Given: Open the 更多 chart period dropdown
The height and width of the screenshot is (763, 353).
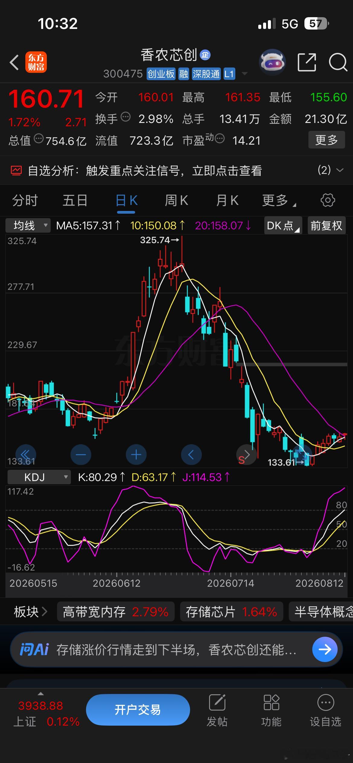Looking at the screenshot, I should pos(279,200).
